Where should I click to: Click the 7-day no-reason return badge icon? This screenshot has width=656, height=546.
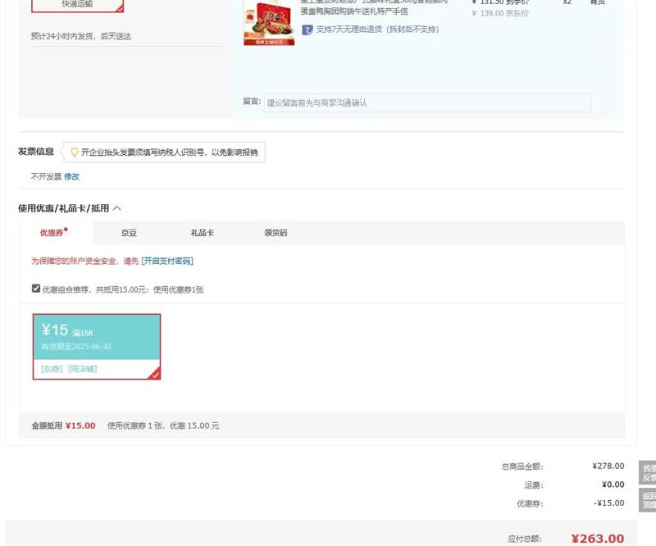307,30
